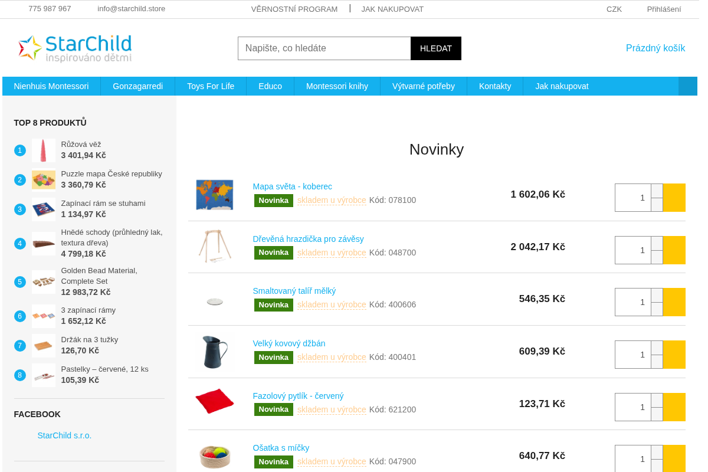708x472 pixels.
Task: Open Smaltovaný talíř mělký product link
Action: [x=294, y=291]
